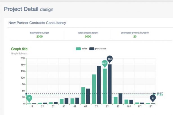This screenshot has height=115, width=173.
Task: Select the green pin labeled 2
Action: (x=29, y=98)
